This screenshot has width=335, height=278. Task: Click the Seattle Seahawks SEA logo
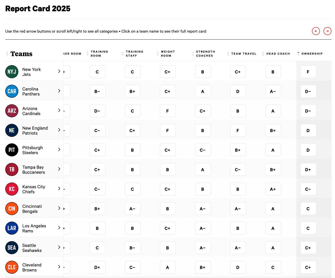[12, 248]
